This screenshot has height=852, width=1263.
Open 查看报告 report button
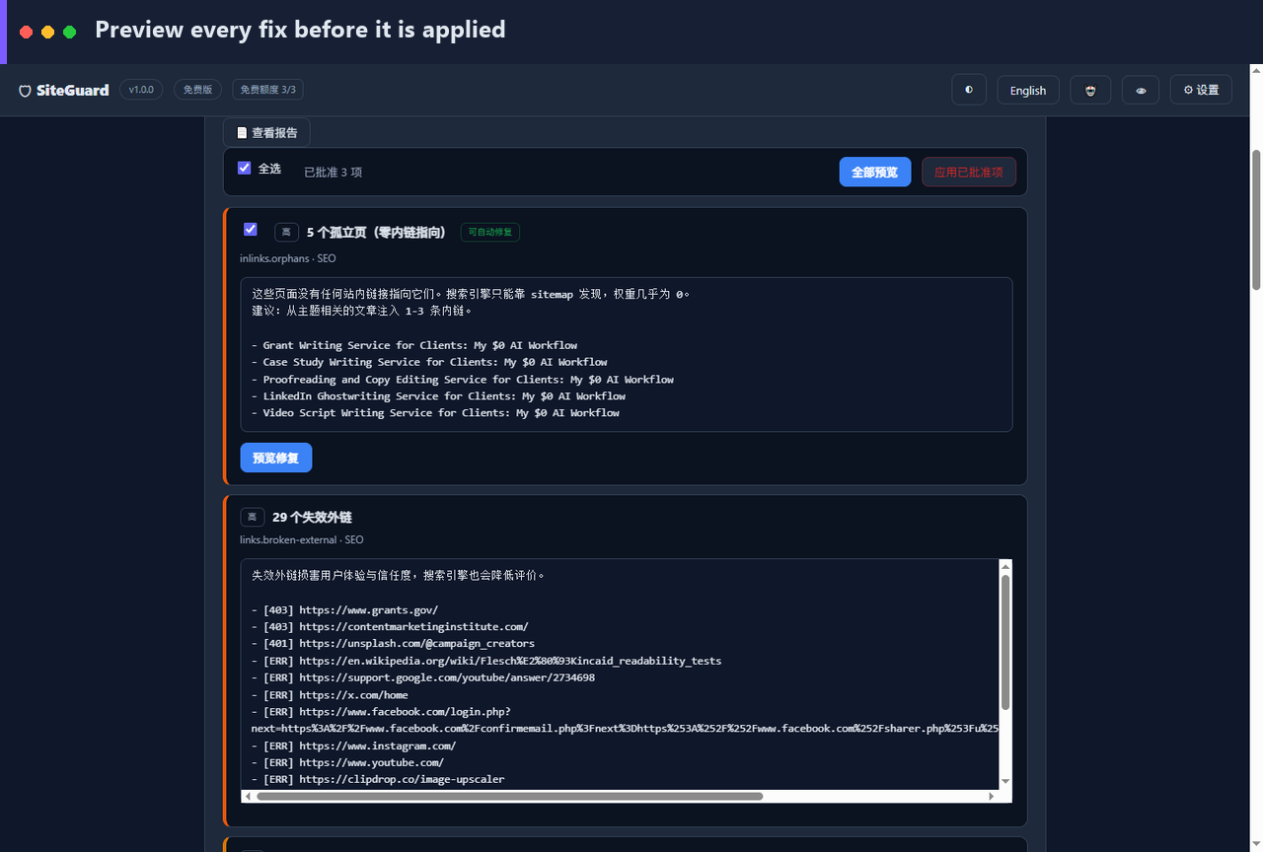click(266, 132)
